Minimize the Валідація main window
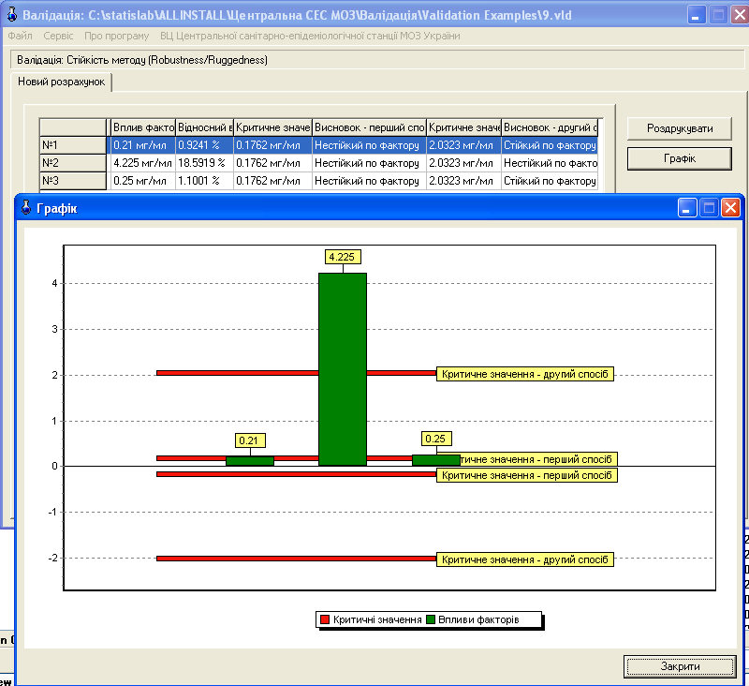This screenshot has height=686, width=749. click(x=697, y=15)
